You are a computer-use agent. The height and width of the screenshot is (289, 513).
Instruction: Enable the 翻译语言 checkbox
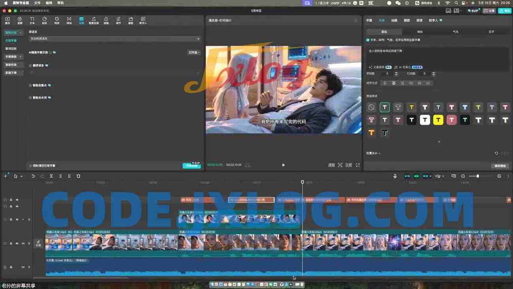[x=30, y=65]
